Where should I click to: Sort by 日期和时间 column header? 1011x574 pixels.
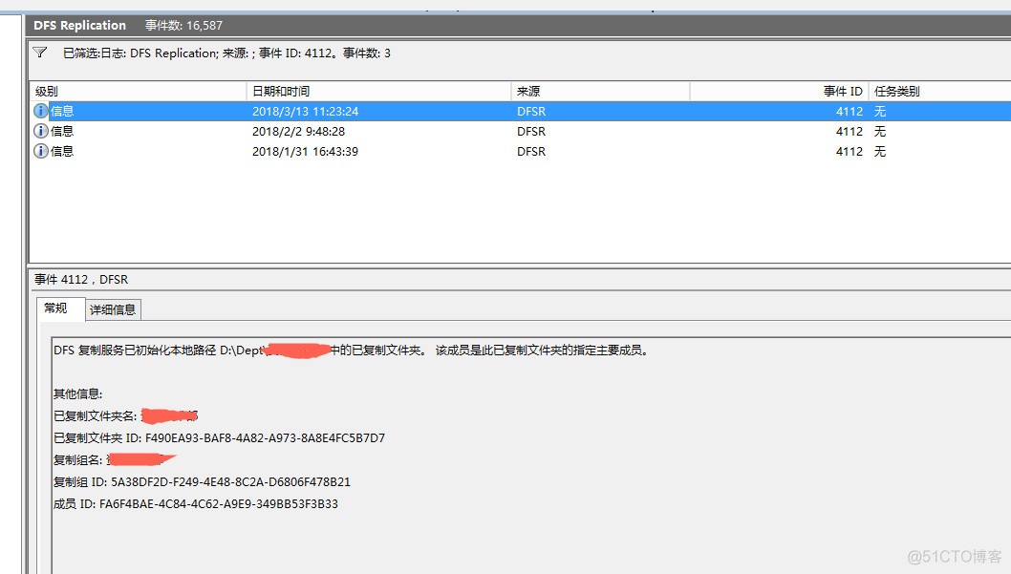(379, 92)
